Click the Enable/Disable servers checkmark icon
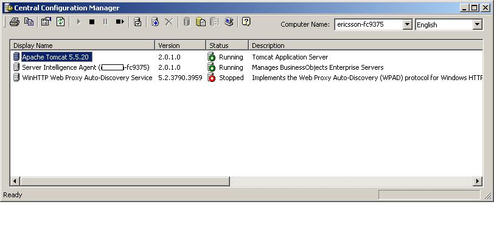494x233 pixels. 137,22
